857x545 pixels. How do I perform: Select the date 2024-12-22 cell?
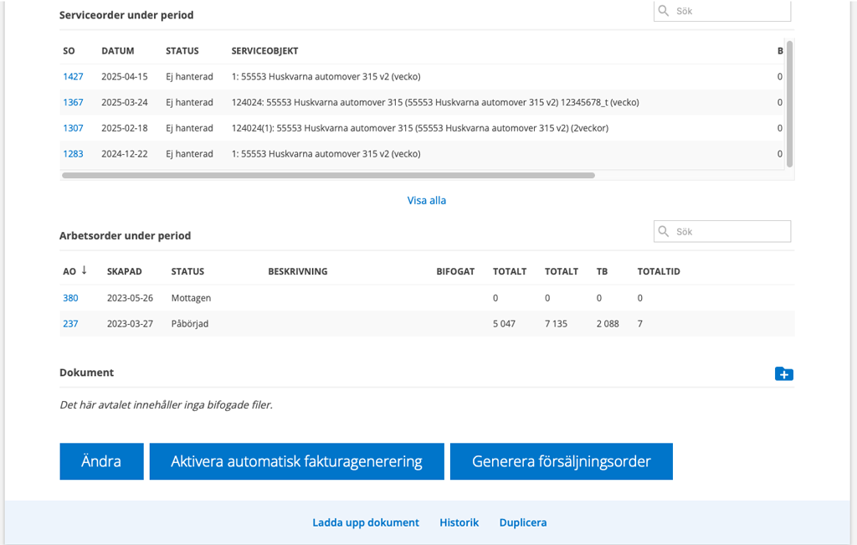pyautogui.click(x=125, y=153)
